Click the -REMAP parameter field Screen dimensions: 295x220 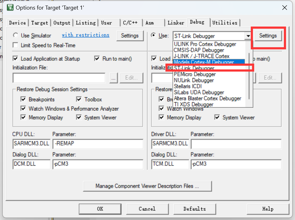pyautogui.click(x=98, y=144)
